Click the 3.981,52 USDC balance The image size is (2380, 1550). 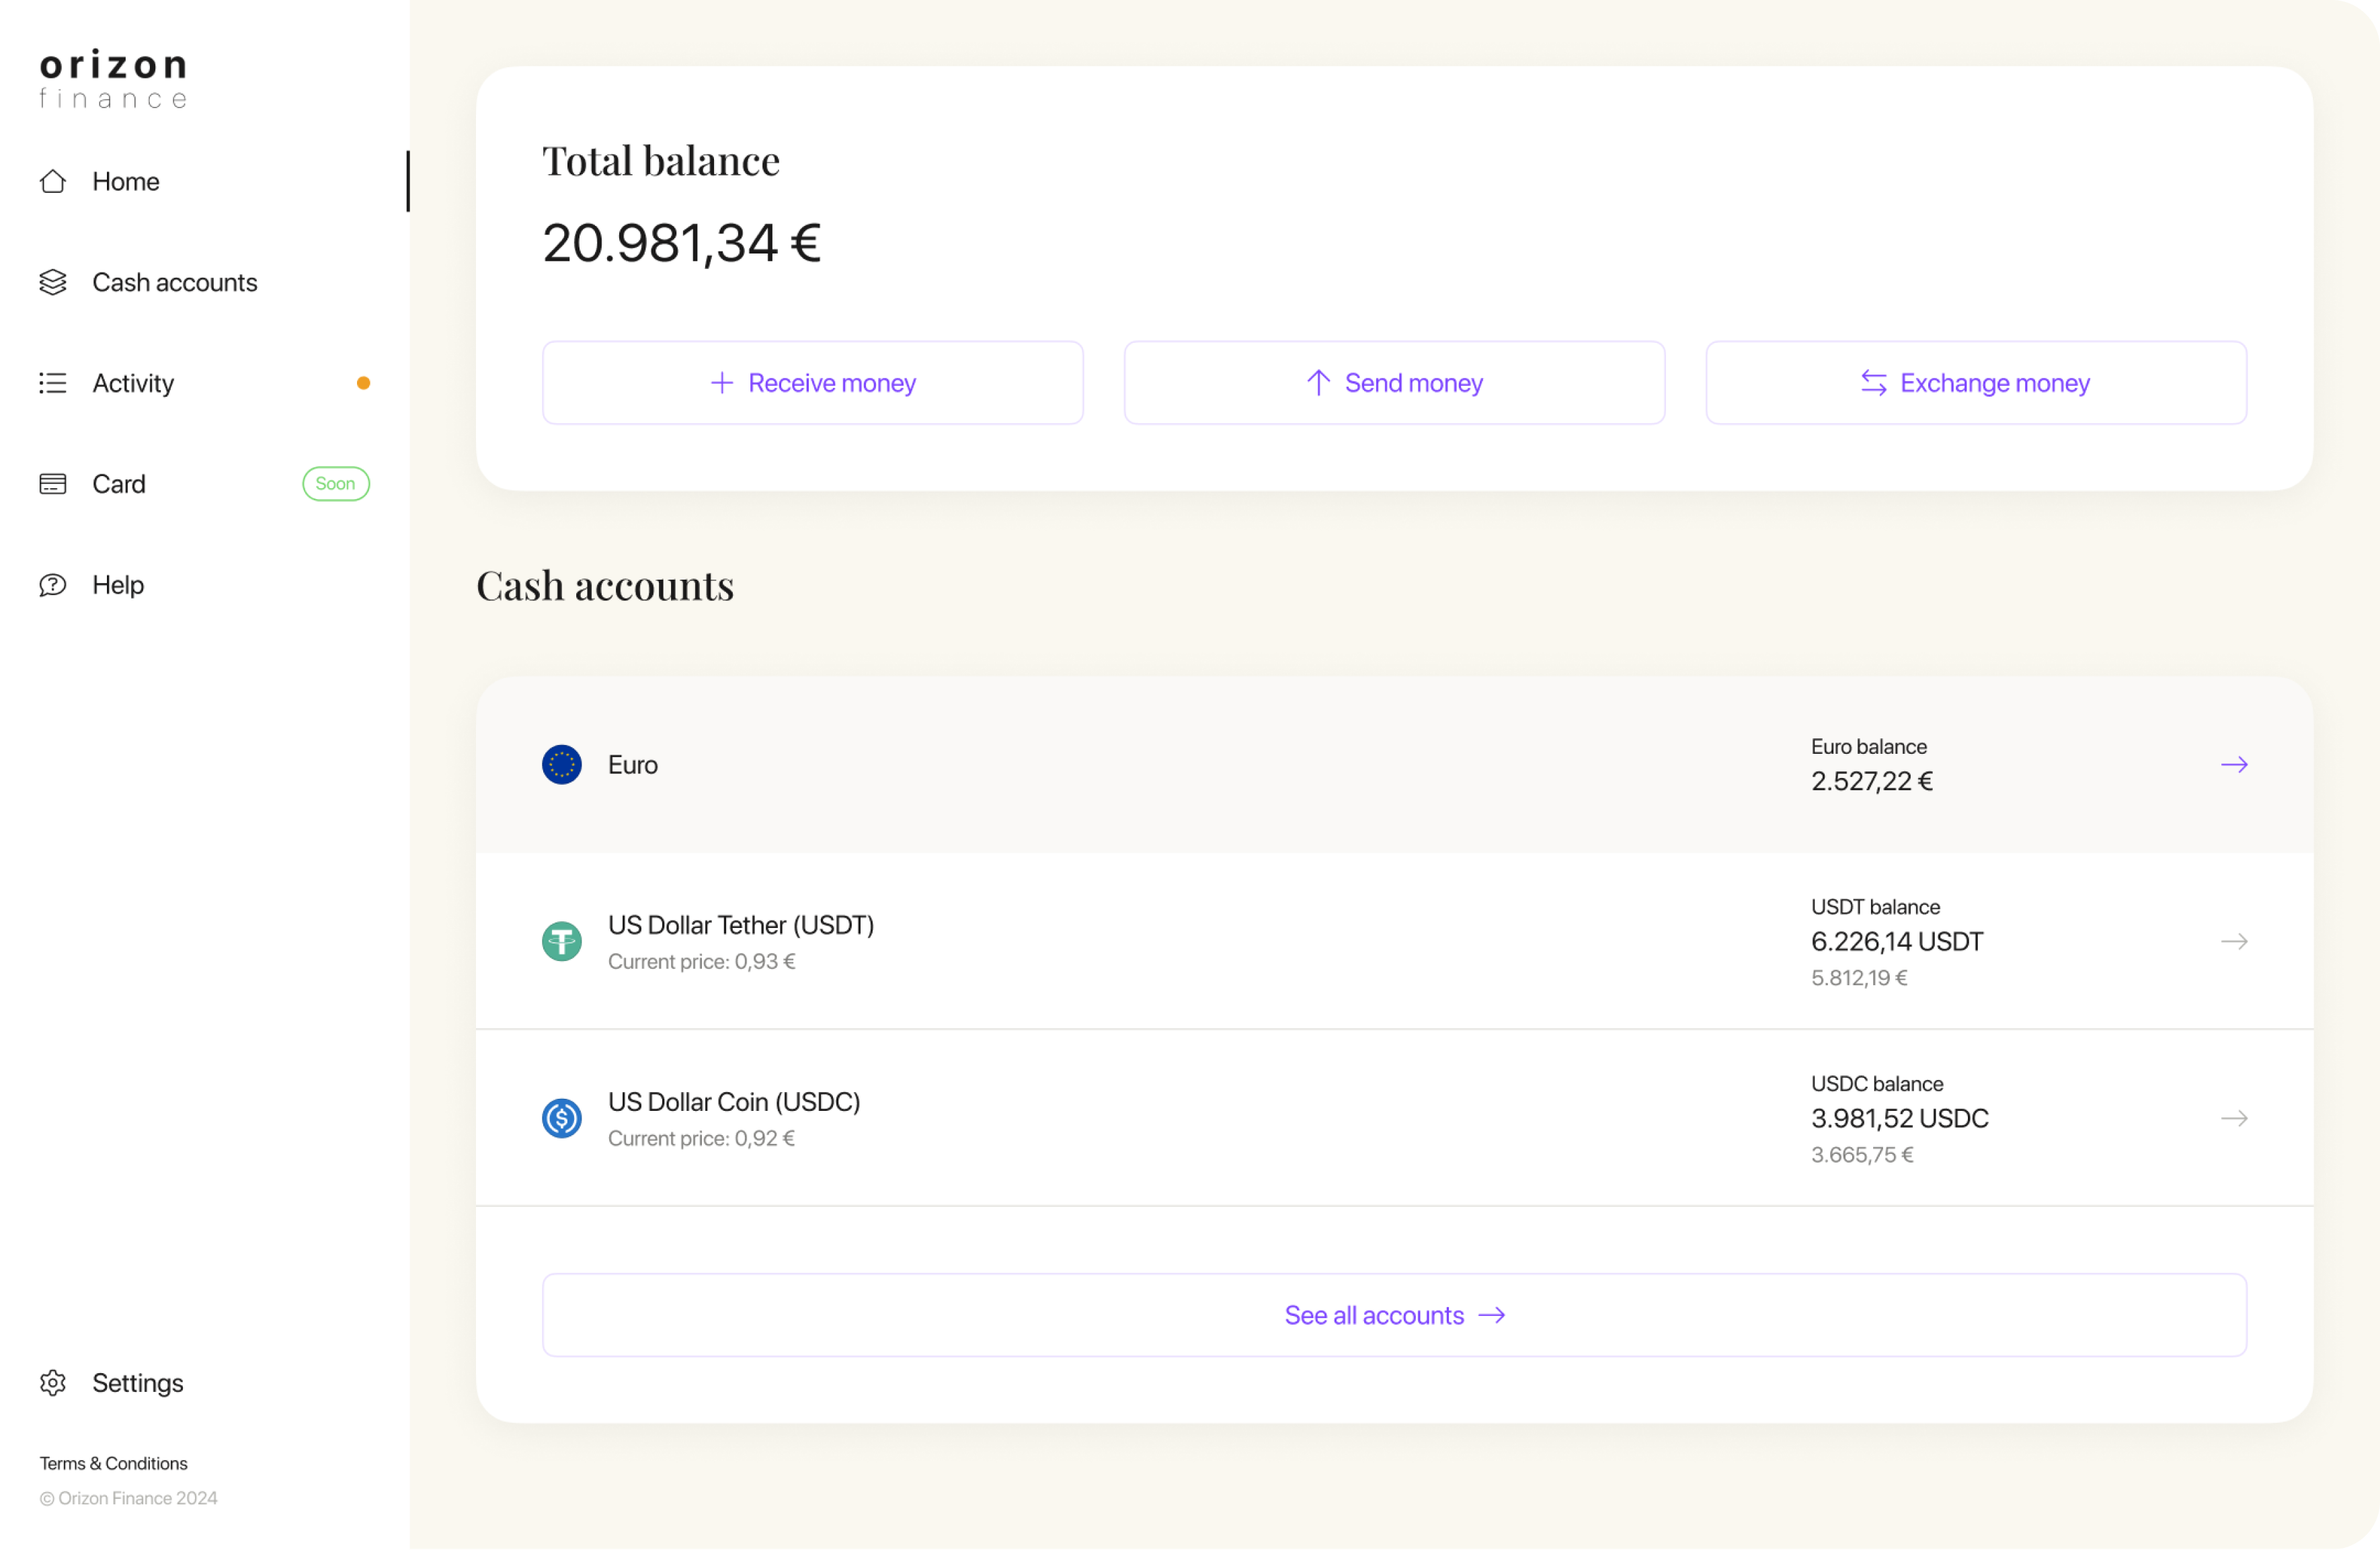[x=1900, y=1119]
